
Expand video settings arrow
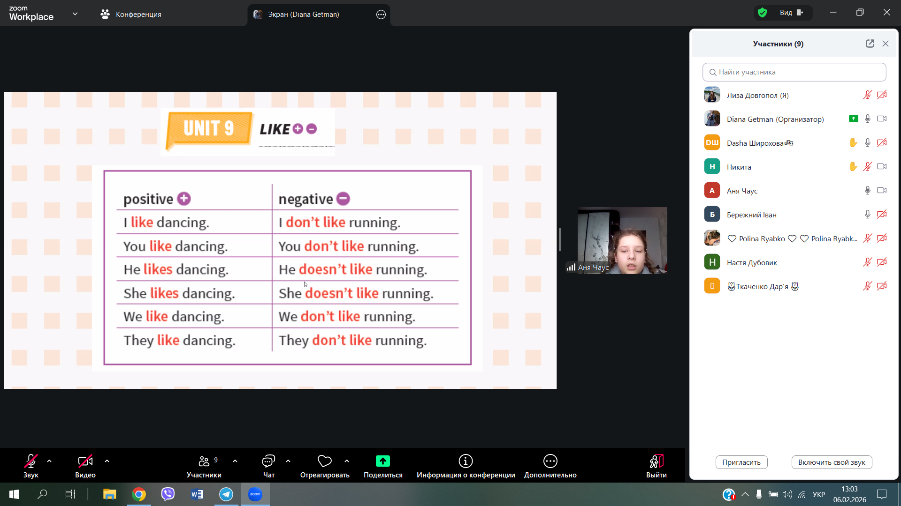tap(107, 461)
